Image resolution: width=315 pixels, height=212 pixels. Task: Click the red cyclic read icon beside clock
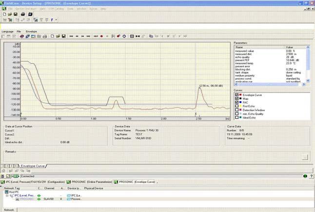(118, 36)
